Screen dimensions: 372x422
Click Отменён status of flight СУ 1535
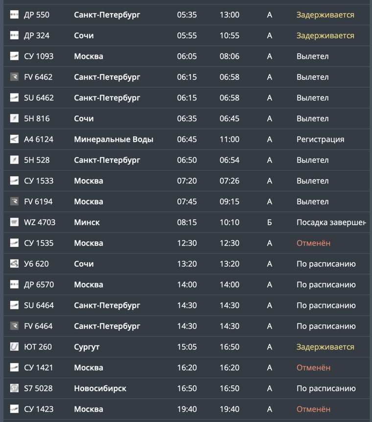coord(313,243)
